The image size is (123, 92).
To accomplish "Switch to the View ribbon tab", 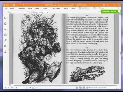I will (30, 8).
